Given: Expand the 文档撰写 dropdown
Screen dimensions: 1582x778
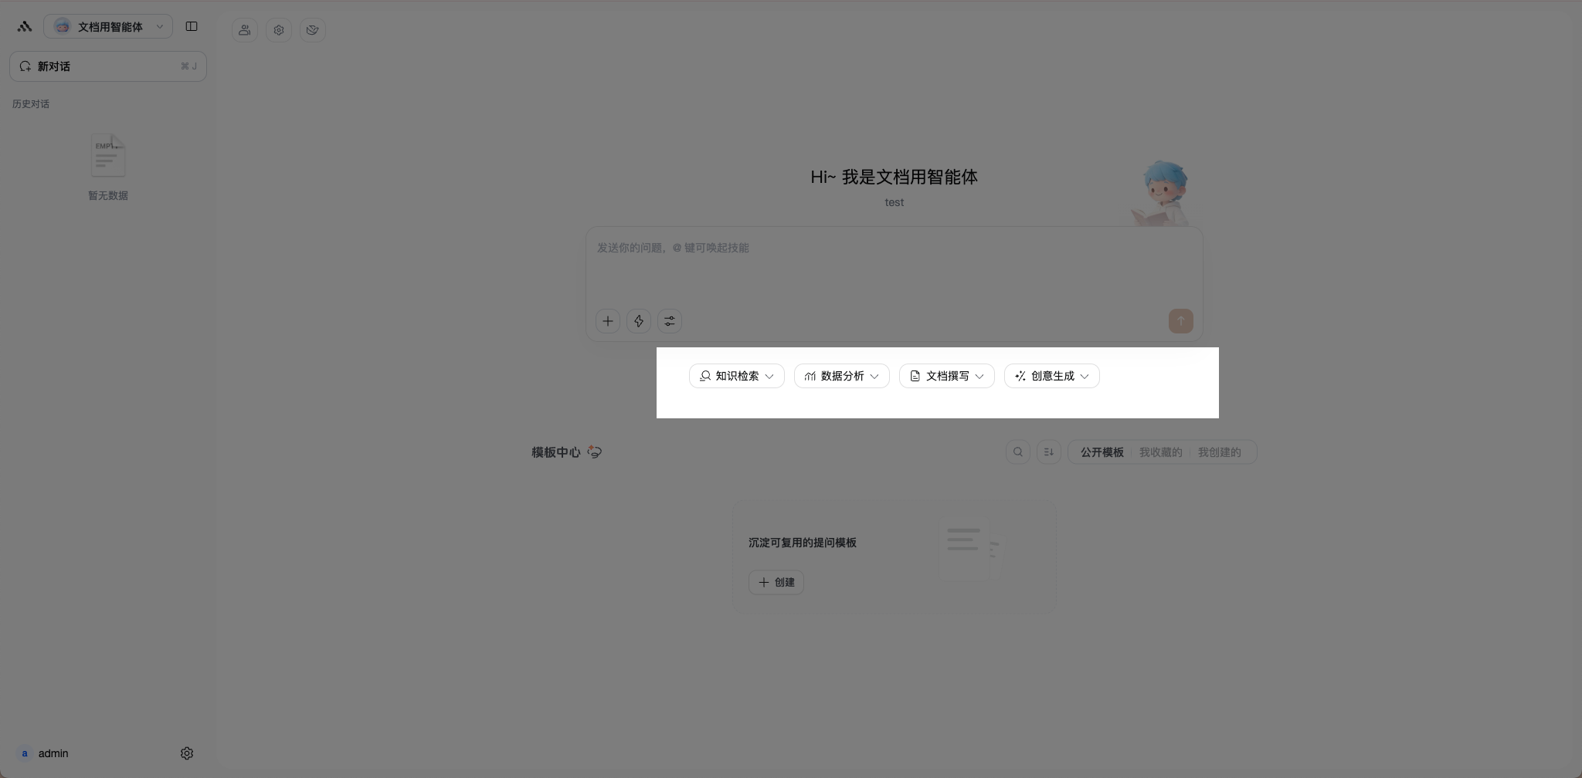Looking at the screenshot, I should click(947, 376).
